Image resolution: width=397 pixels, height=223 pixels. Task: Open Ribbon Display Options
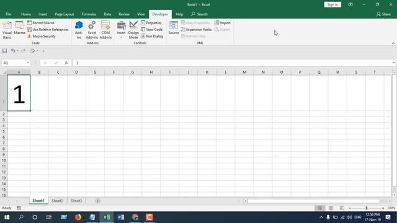tap(350, 4)
